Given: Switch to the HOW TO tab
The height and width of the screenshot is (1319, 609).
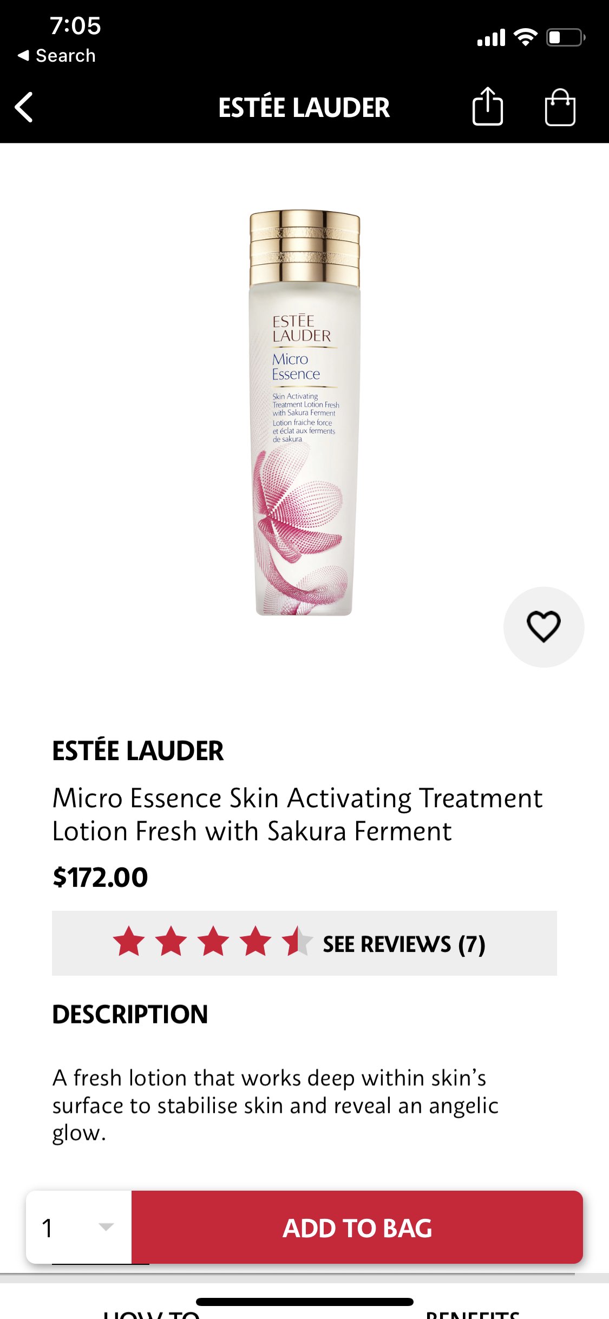Looking at the screenshot, I should click(152, 1314).
